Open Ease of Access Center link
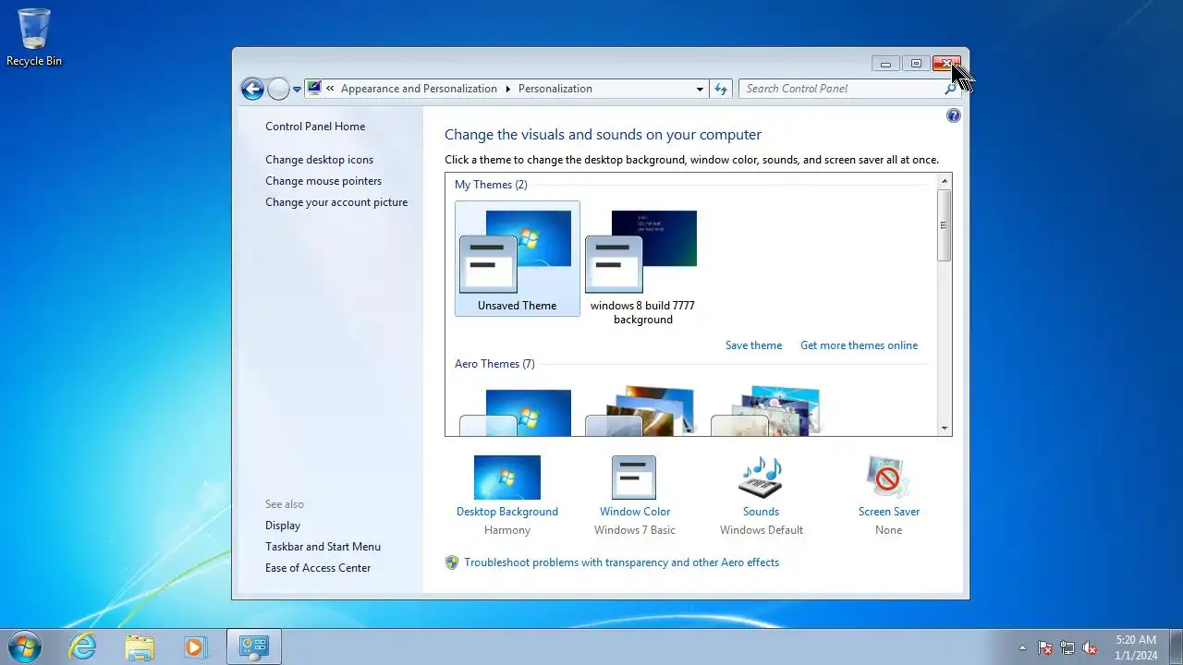Image resolution: width=1183 pixels, height=665 pixels. (x=318, y=568)
